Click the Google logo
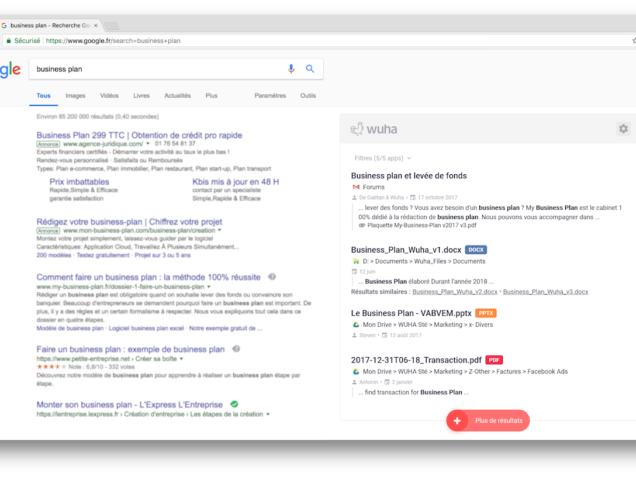The width and height of the screenshot is (636, 477). point(10,70)
